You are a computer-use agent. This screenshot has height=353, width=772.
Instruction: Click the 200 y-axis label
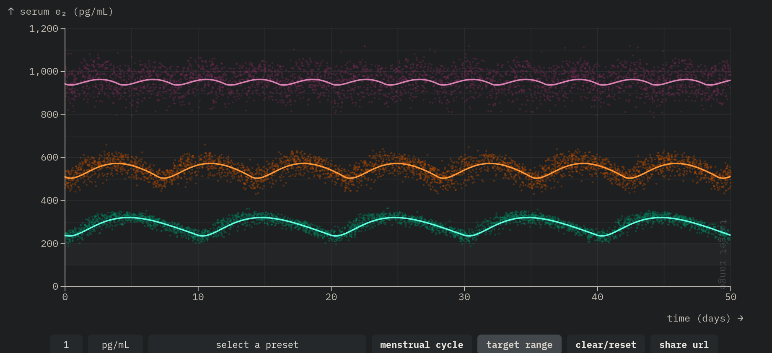point(49,244)
